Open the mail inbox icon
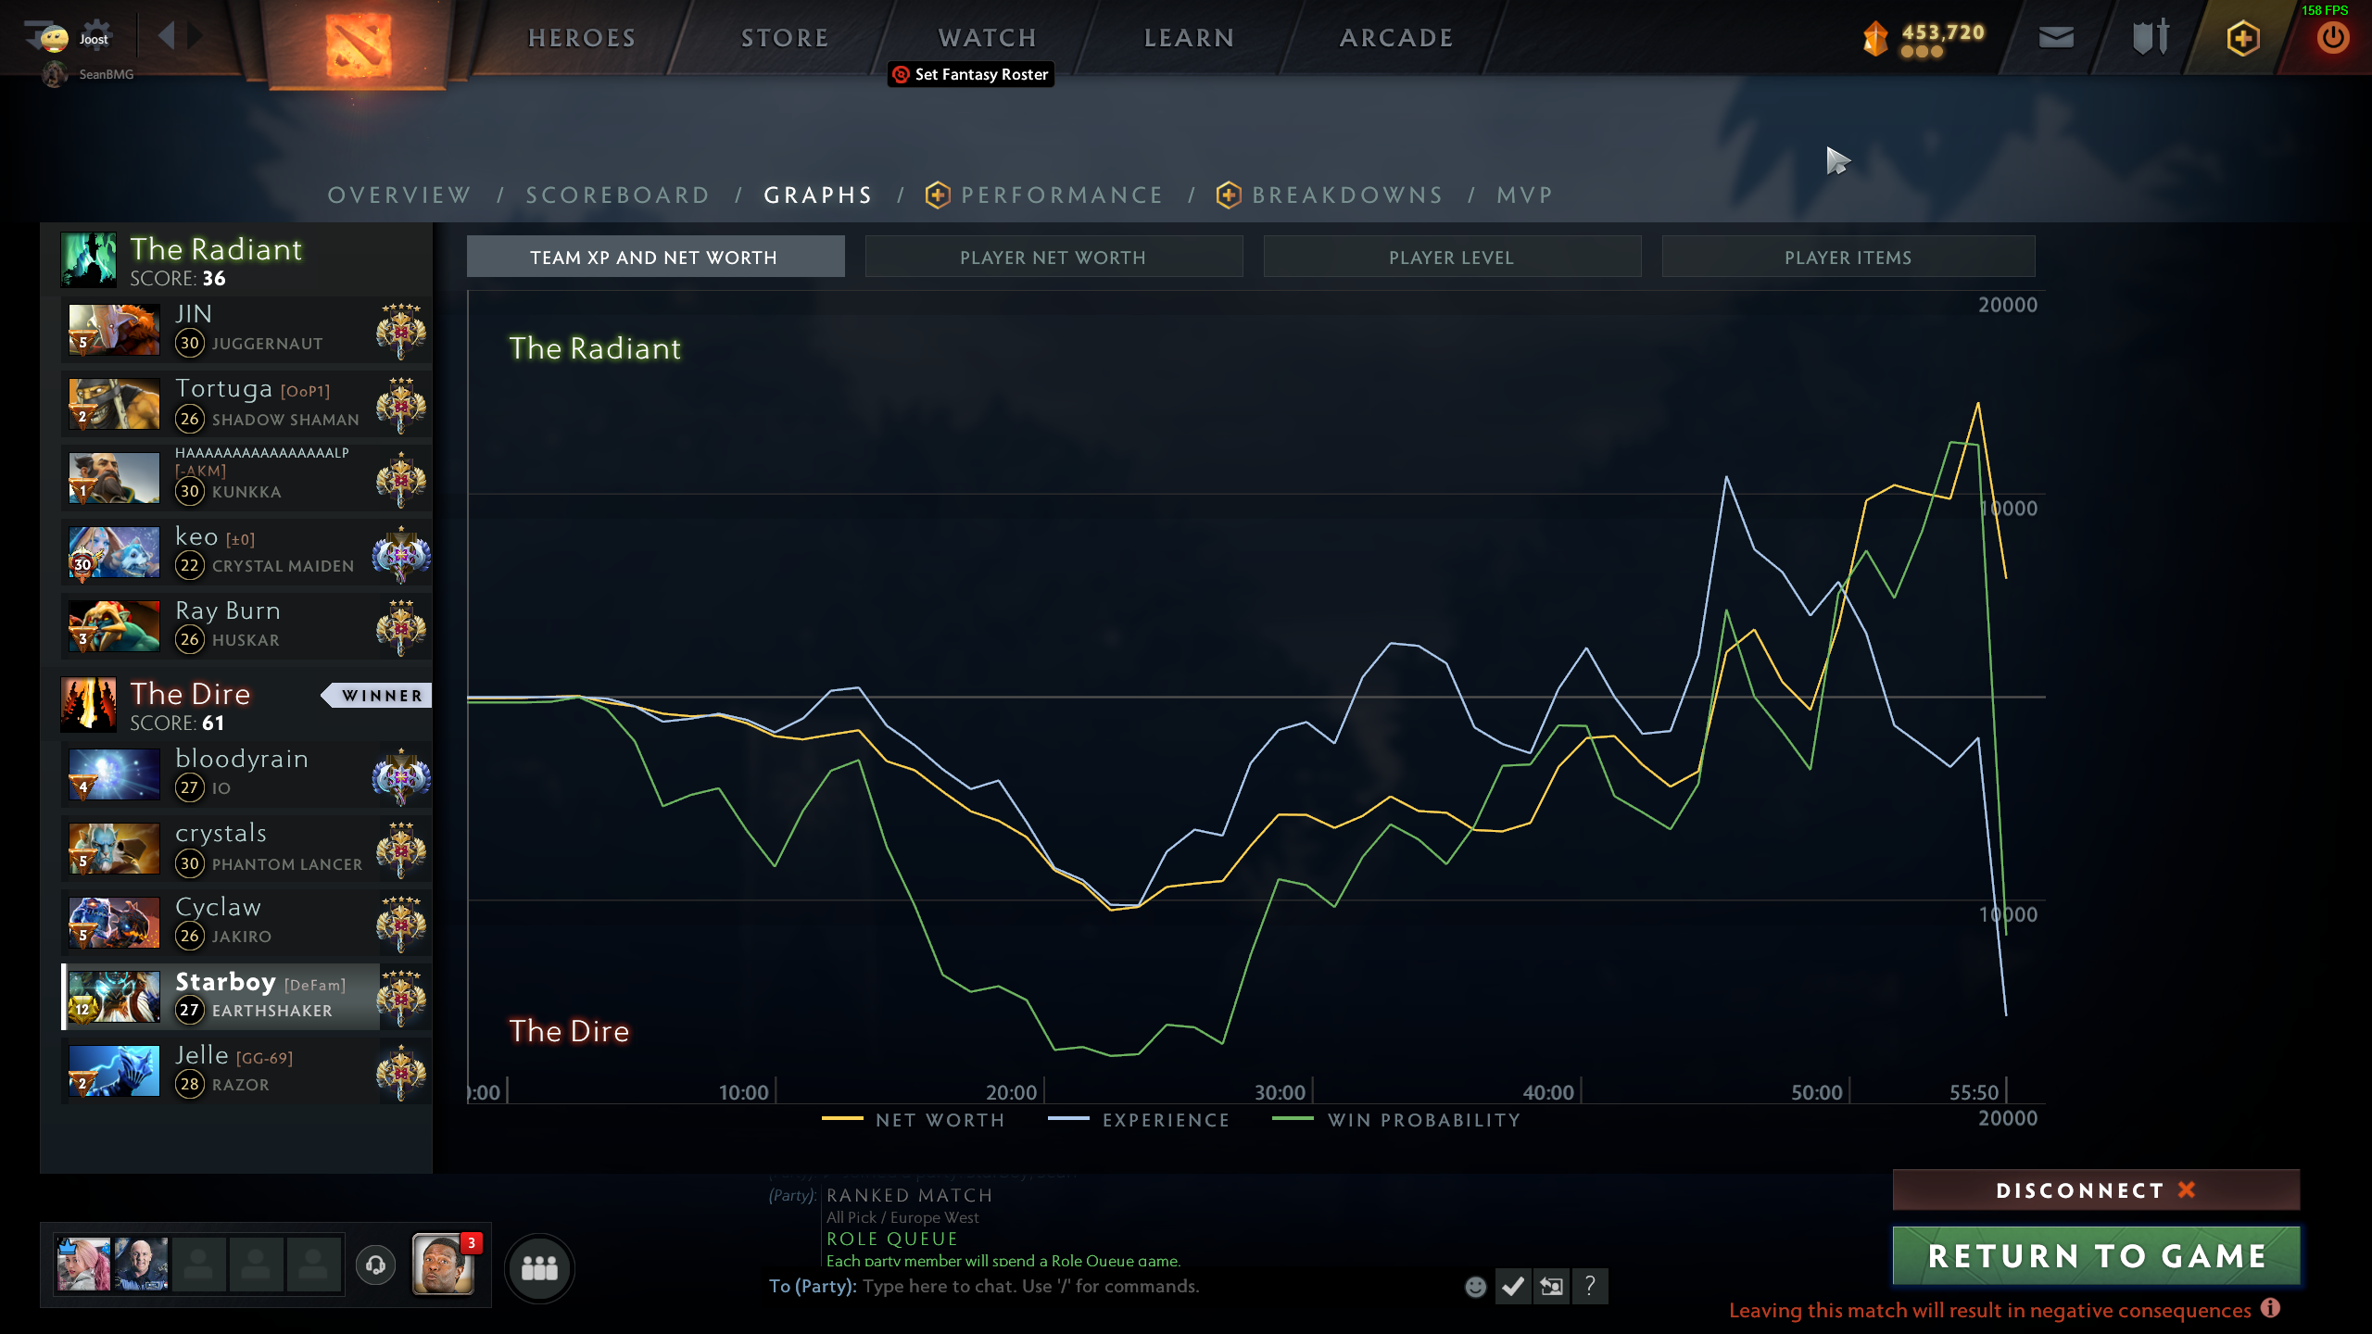This screenshot has width=2372, height=1334. tap(2055, 37)
